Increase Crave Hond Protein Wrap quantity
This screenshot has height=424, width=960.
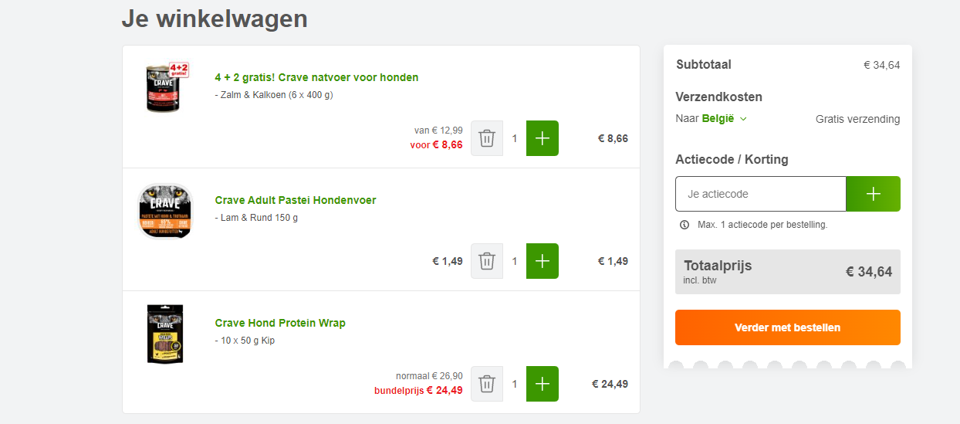543,384
